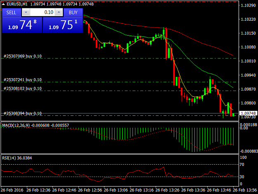Click the 1.10220 price axis label
Image resolution: width=258 pixels, height=194 pixels.
click(248, 19)
